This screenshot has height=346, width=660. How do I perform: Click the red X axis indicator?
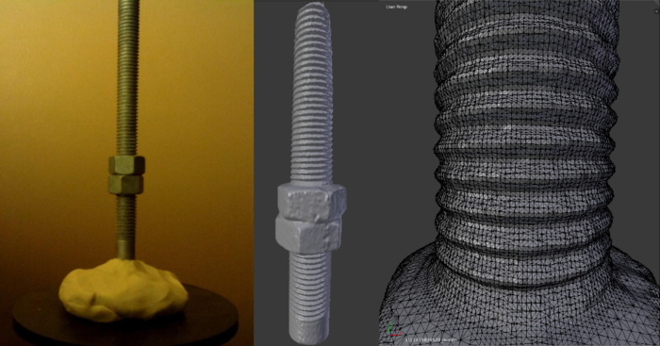coord(397,335)
